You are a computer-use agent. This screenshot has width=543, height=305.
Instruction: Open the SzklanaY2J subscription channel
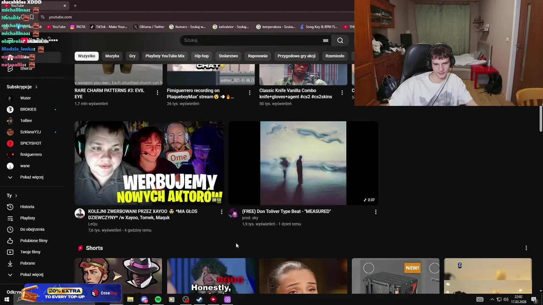31,132
